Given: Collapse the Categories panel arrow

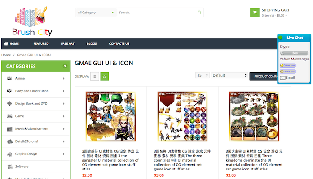Looking at the screenshot, I should 65,66.
